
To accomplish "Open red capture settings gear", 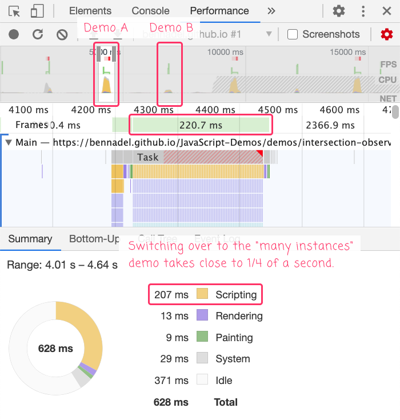I will click(387, 34).
